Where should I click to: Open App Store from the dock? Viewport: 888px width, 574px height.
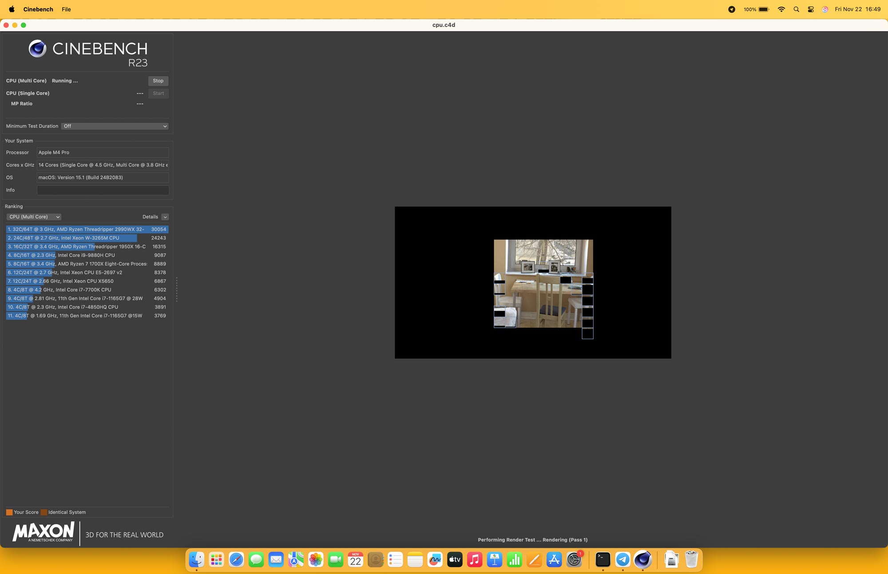554,559
